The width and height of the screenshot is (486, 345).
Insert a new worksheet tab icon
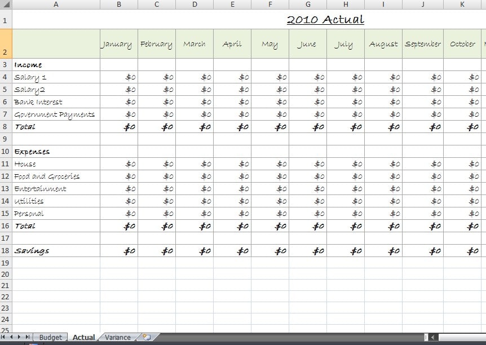pyautogui.click(x=147, y=337)
